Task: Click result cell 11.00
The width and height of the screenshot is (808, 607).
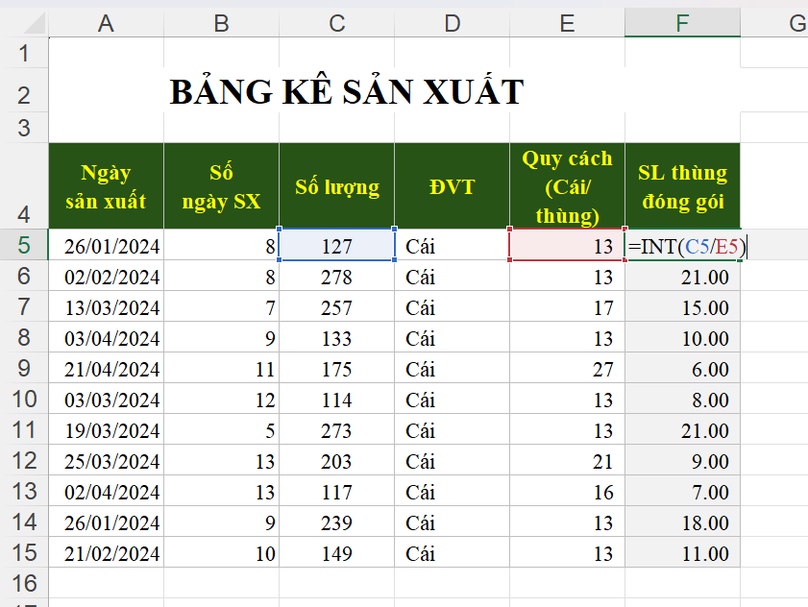Action: (x=682, y=552)
